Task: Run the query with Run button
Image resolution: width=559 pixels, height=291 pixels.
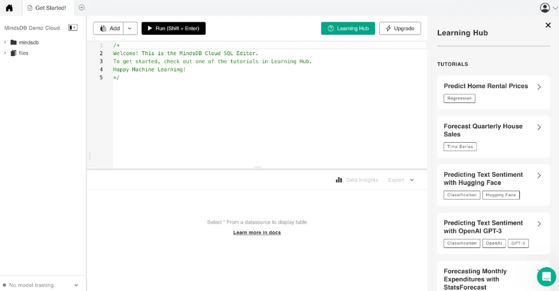Action: (174, 28)
